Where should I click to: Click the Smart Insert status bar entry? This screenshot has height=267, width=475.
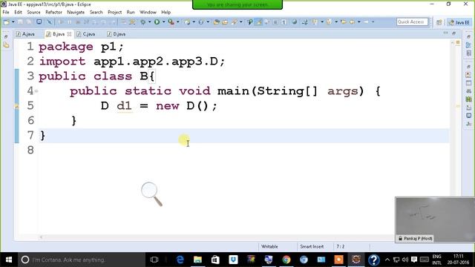(x=312, y=246)
